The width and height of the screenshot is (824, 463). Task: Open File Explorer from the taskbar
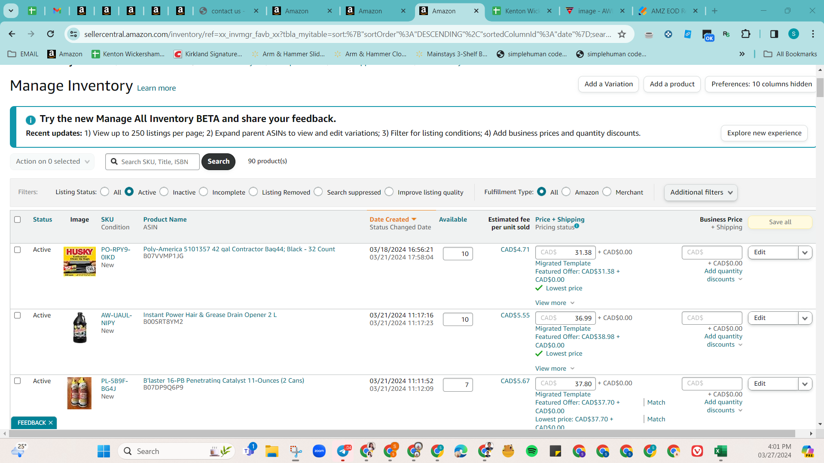coord(272,451)
